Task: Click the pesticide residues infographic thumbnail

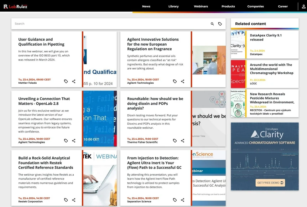Action: (238, 103)
